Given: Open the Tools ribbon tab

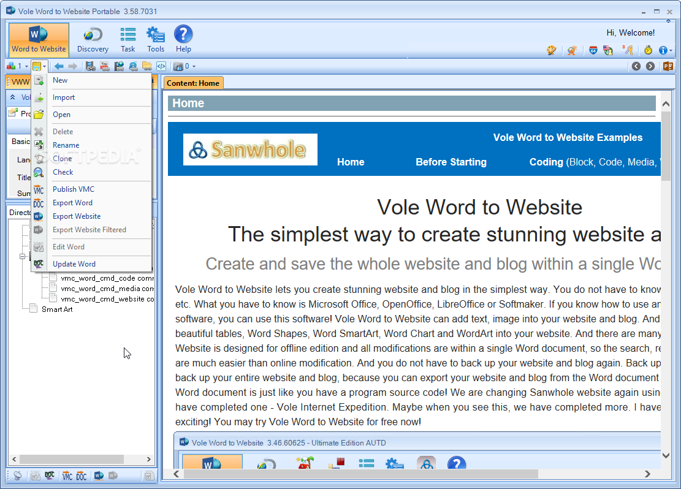Looking at the screenshot, I should 156,40.
